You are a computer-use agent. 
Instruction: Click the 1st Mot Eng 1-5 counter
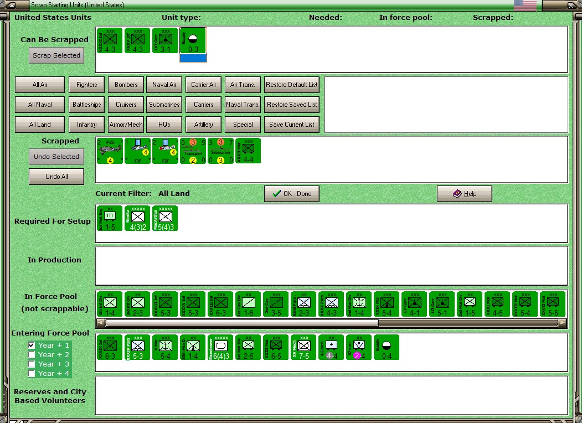coord(110,218)
